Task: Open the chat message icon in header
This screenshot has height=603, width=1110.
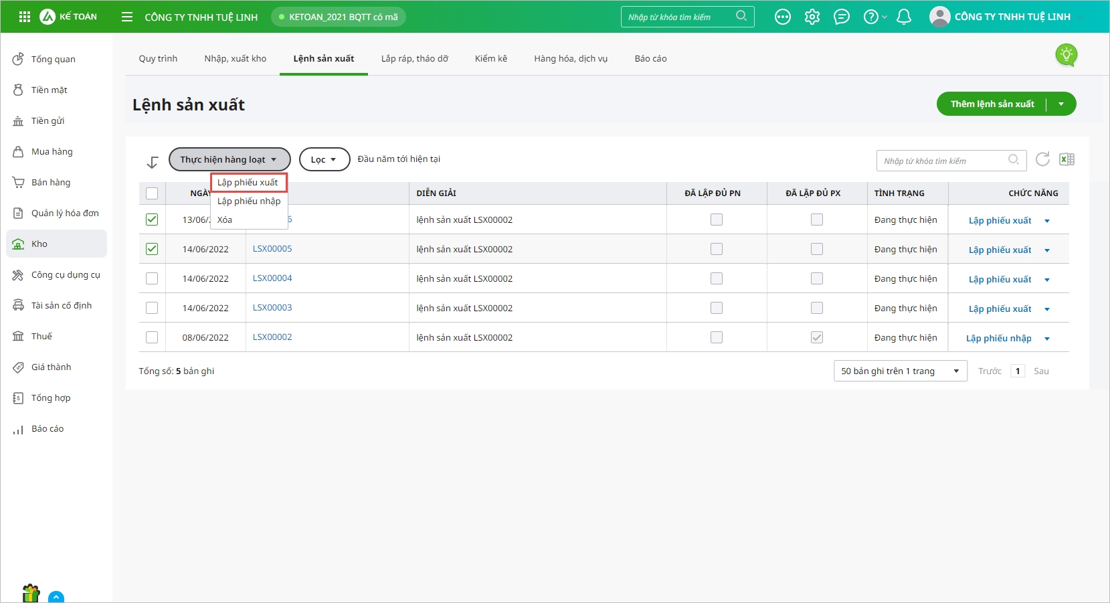Action: coord(841,17)
